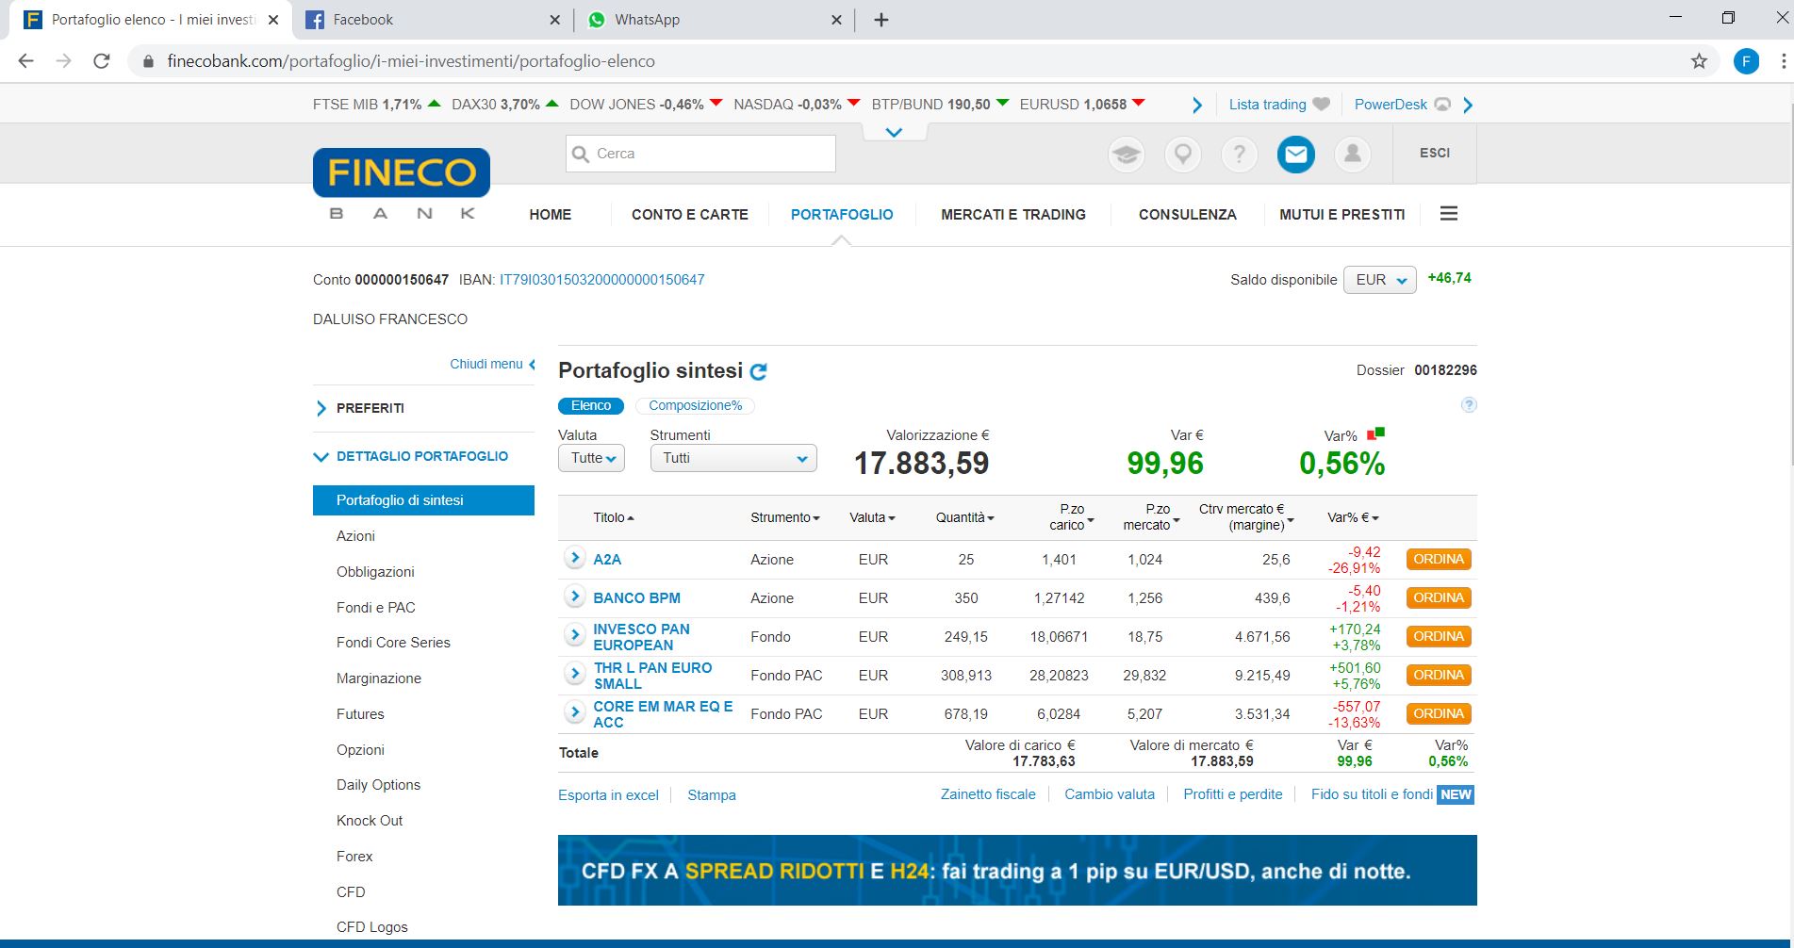The image size is (1794, 948).
Task: Expand the A2A row details
Action: pyautogui.click(x=574, y=558)
